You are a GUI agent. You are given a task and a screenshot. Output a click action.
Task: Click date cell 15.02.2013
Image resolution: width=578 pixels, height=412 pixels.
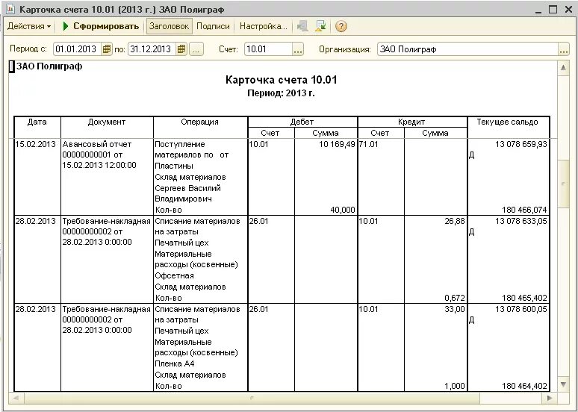click(35, 144)
